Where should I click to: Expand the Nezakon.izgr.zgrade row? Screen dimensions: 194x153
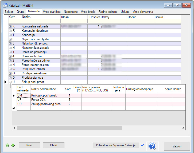(10, 48)
